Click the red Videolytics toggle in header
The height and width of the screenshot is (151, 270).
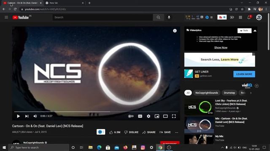(222, 17)
